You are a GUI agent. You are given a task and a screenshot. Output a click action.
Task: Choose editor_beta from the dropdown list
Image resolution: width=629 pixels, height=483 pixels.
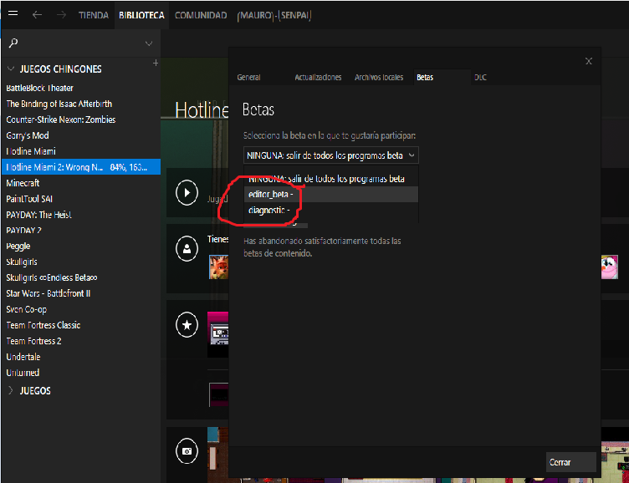coord(331,195)
